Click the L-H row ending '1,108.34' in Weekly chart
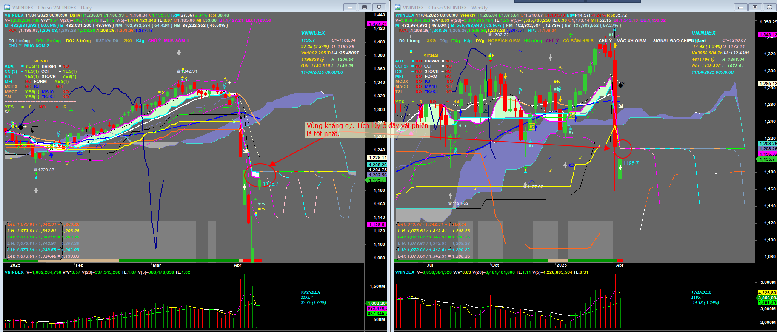 click(x=432, y=224)
